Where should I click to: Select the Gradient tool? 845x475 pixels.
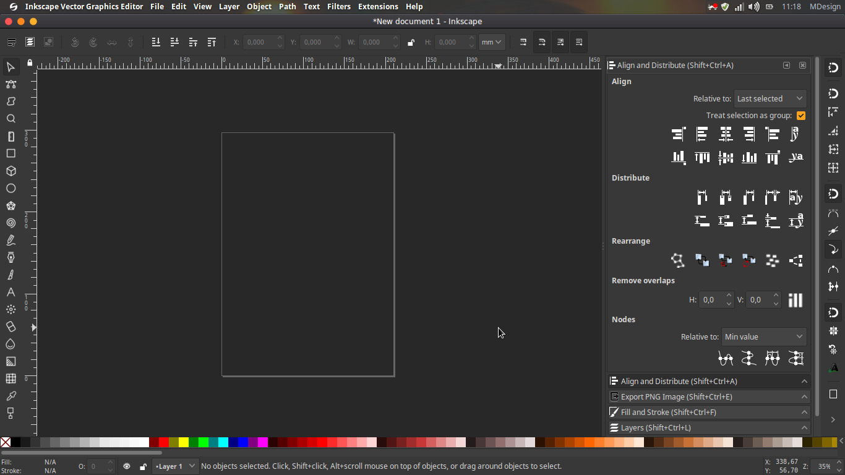tap(11, 361)
